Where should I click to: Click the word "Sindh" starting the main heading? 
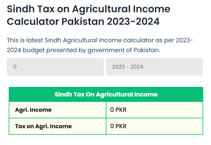[19, 9]
